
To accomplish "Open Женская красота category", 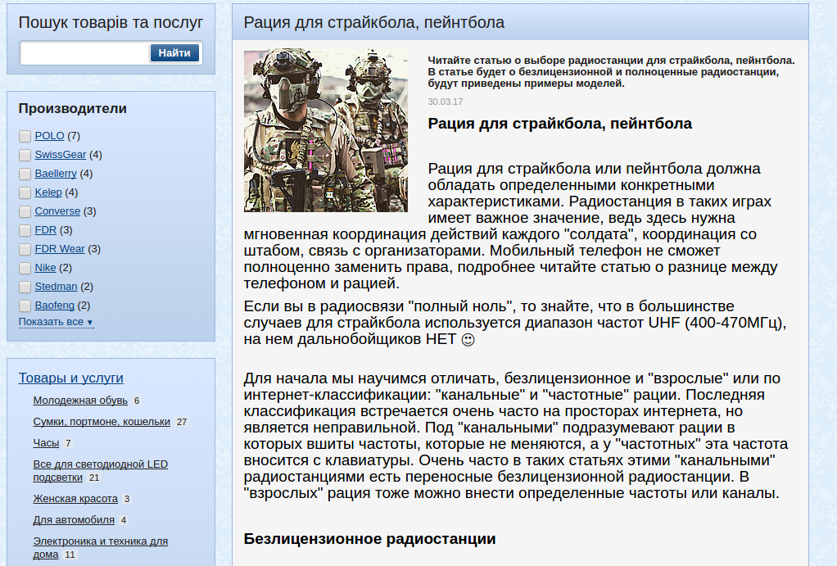I will pyautogui.click(x=75, y=499).
